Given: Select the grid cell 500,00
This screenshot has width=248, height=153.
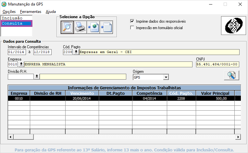Looking at the screenshot, I should 215,98.
